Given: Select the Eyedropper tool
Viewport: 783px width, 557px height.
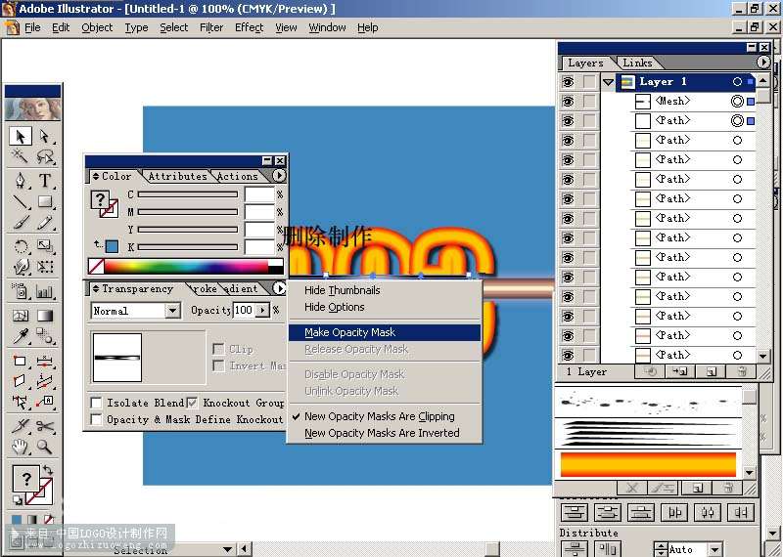Looking at the screenshot, I should 21,336.
